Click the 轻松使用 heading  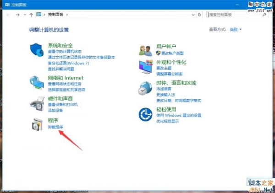(166, 109)
